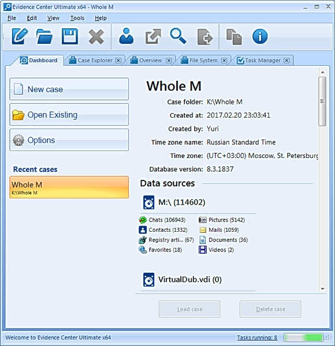Click the VirtualDub.vdi (0) data source title
Viewport: 335px width, 346px height.
(x=190, y=280)
